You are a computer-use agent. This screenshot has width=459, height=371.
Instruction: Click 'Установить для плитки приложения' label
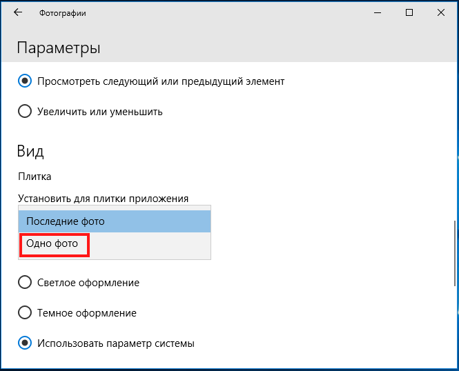click(103, 199)
